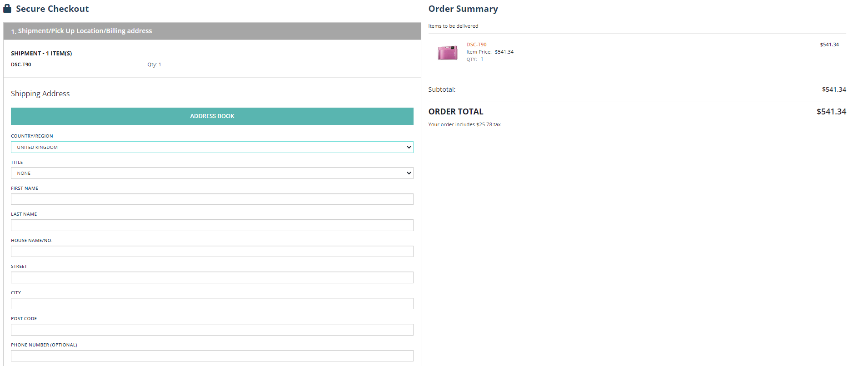Image resolution: width=848 pixels, height=366 pixels.
Task: Click the Order Summary heading
Action: pyautogui.click(x=463, y=9)
